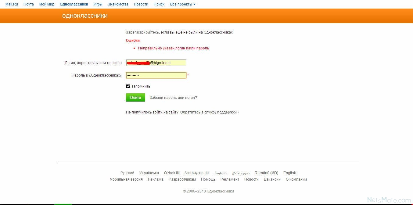Click the Логин, адрес почты или телефон label
413x205 pixels.
(93, 63)
